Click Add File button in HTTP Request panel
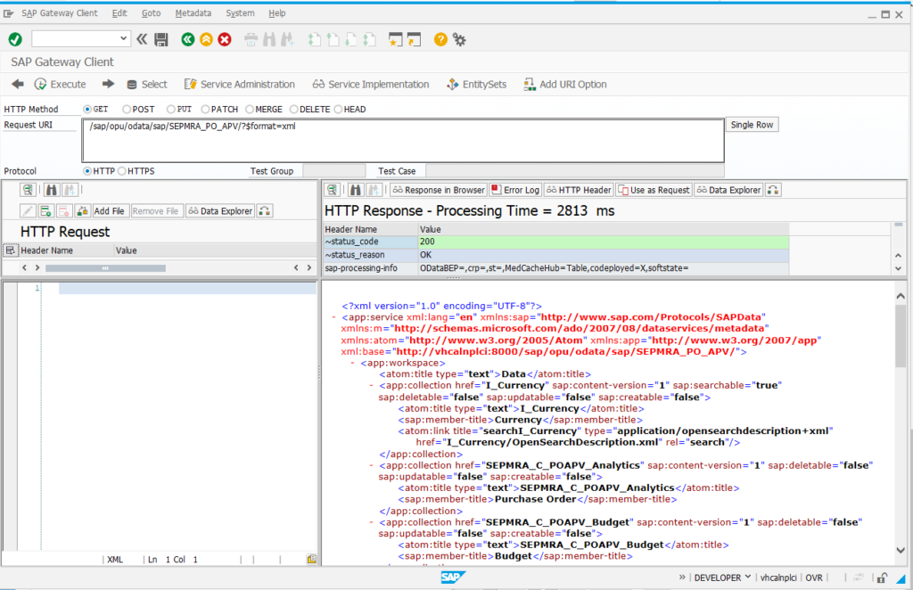The width and height of the screenshot is (913, 590). [109, 210]
